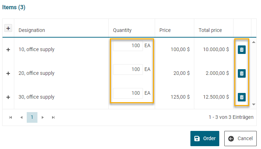Cancel the order dialog
The height and width of the screenshot is (149, 261).
240,139
